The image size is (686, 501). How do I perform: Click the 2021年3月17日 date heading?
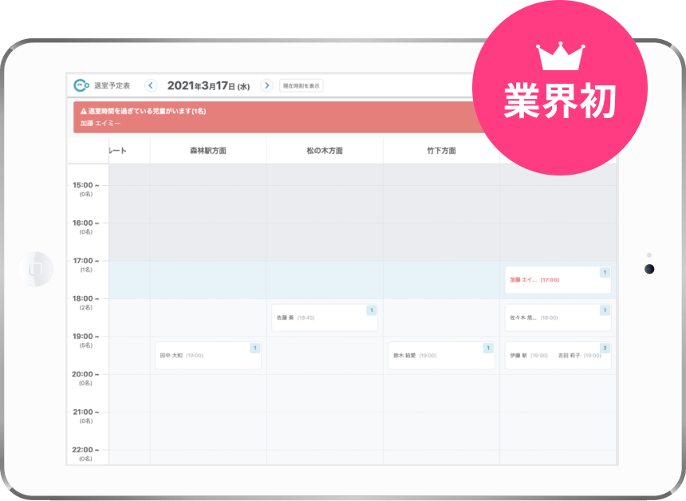pos(208,85)
